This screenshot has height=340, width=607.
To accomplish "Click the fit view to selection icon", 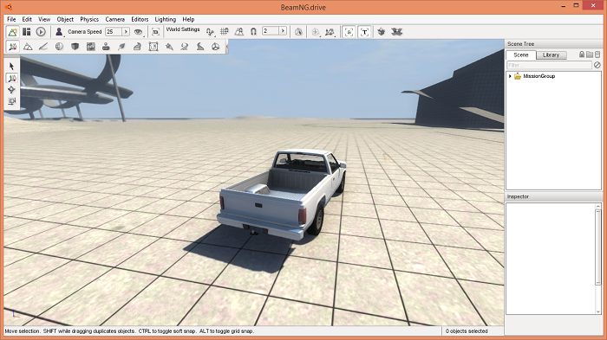I will click(x=155, y=32).
